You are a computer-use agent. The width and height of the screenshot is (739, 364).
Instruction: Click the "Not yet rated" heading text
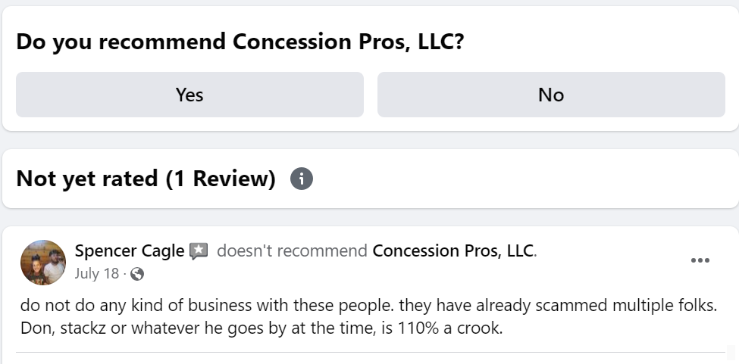point(87,179)
